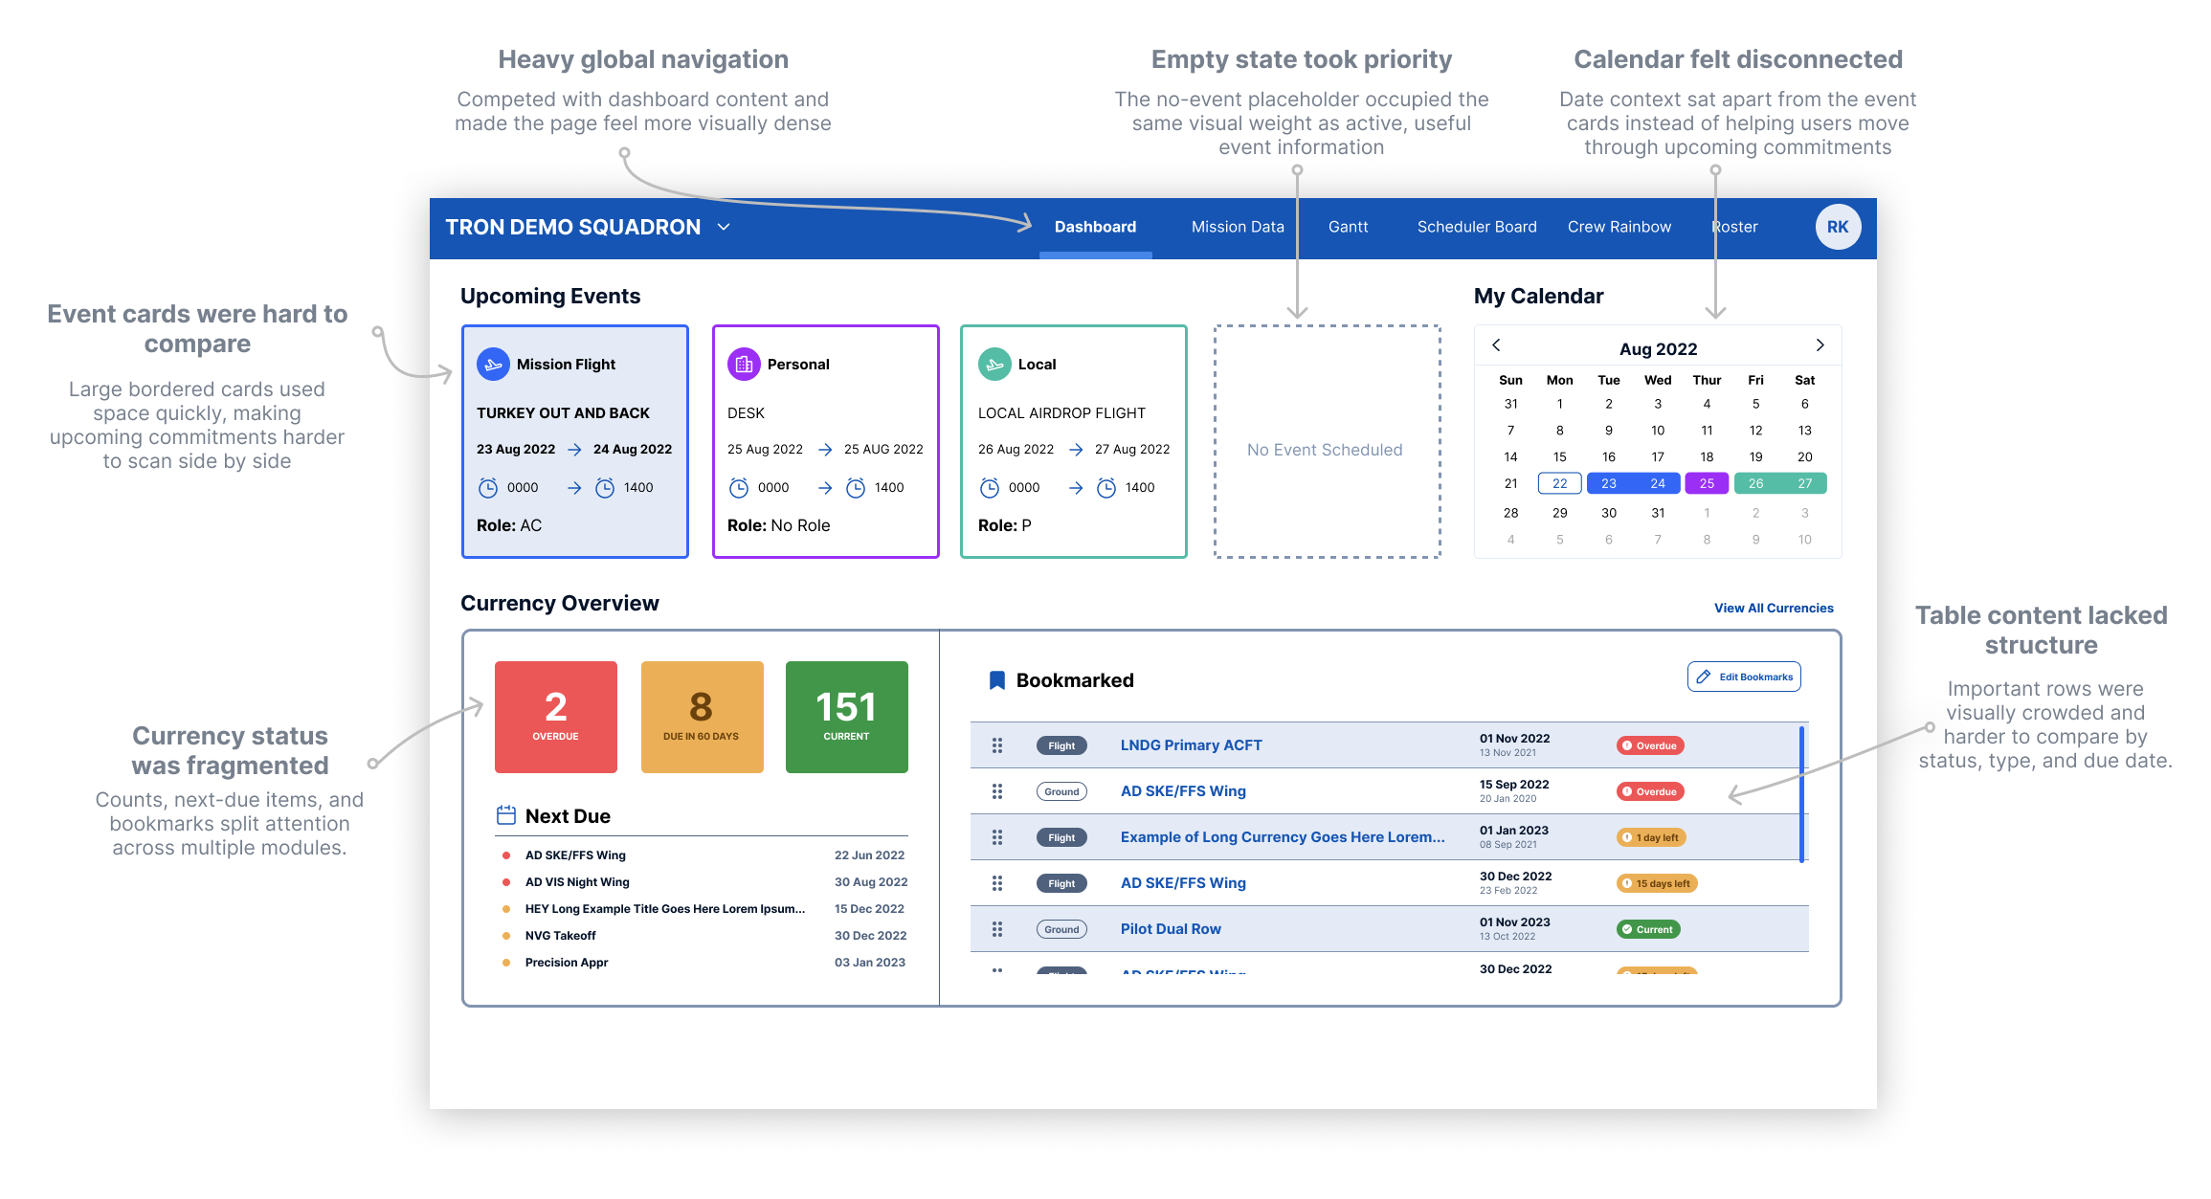Click the Personal event building icon
This screenshot has width=2211, height=1199.
coord(744,365)
